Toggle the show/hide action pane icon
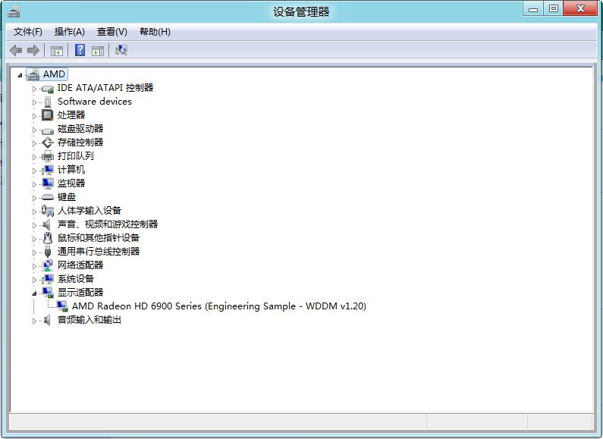The height and width of the screenshot is (439, 603). 98,51
